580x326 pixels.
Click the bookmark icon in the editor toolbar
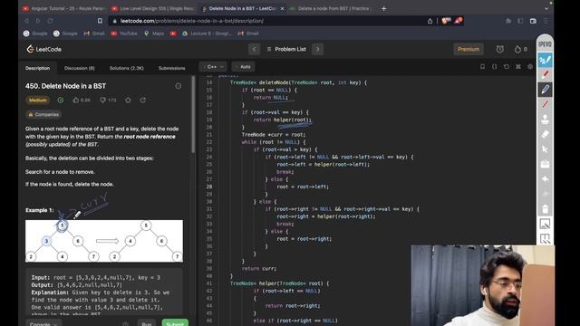[482, 66]
